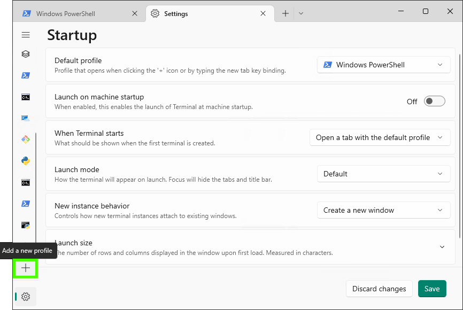
Task: Open the New instance behavior dropdown
Action: coord(383,211)
